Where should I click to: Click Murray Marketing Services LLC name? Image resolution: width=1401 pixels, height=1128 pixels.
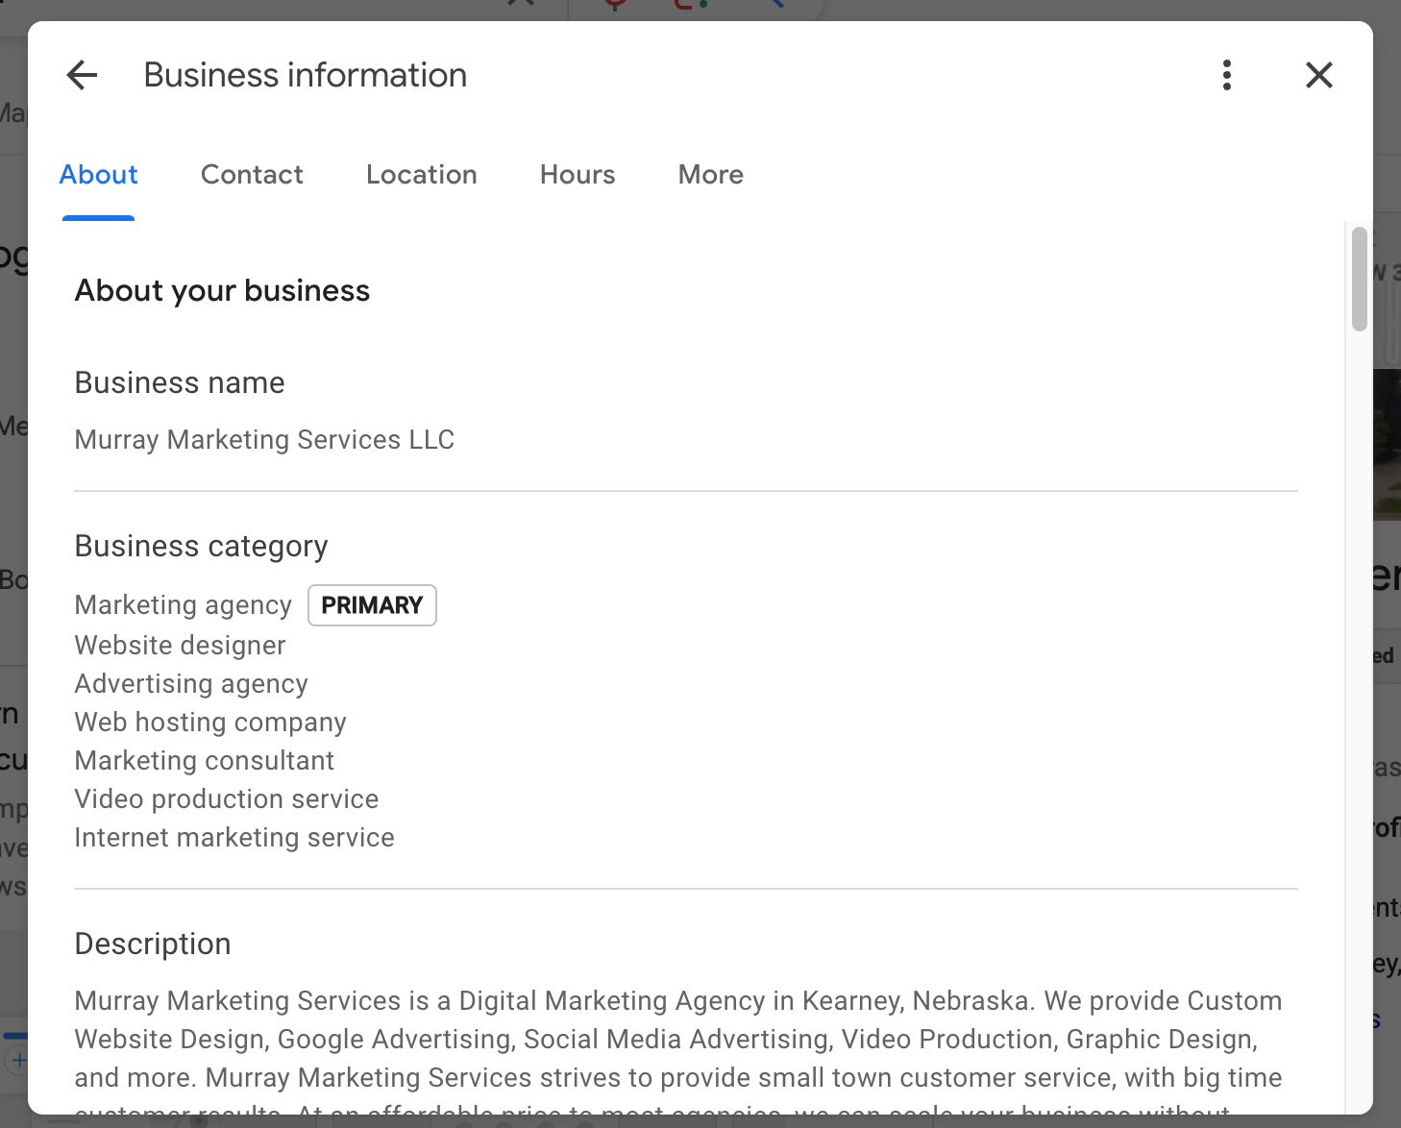(x=264, y=440)
